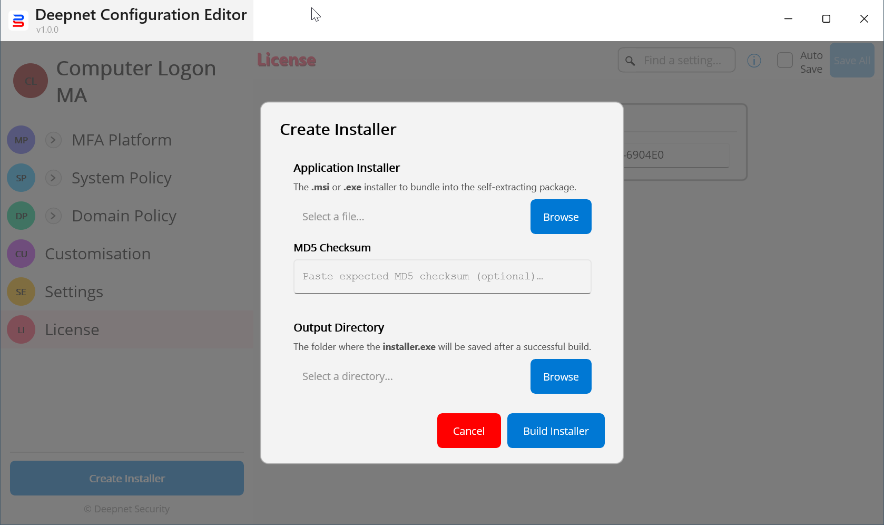This screenshot has width=884, height=525.
Task: Click the SP System Policy circle icon
Action: (21, 178)
